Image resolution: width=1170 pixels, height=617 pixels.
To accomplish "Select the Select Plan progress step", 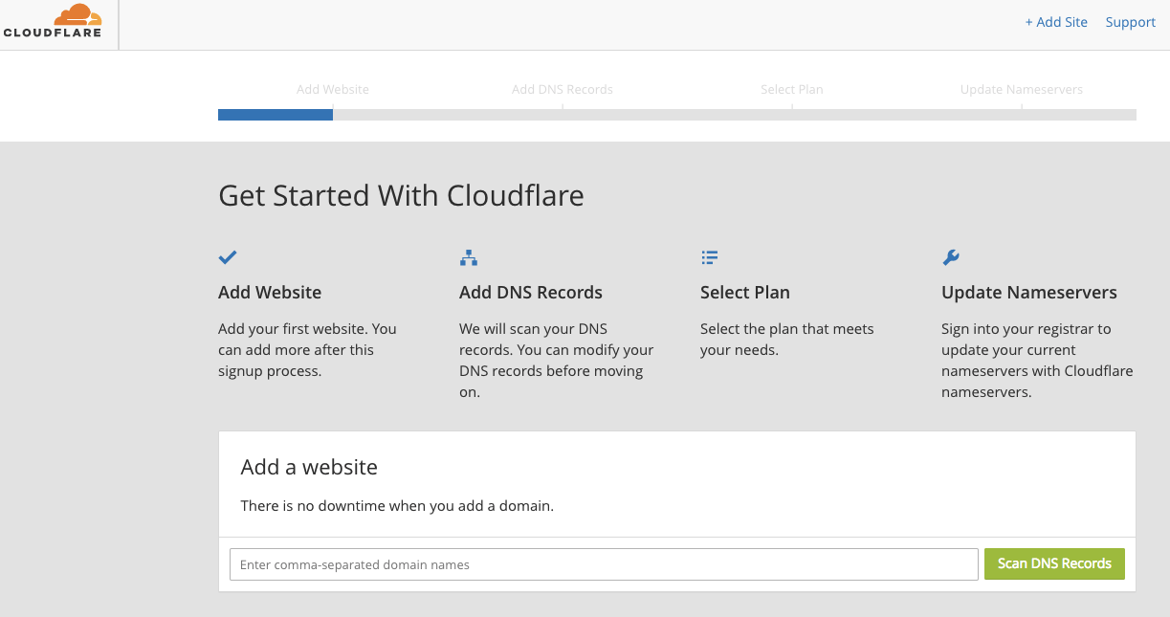I will click(791, 89).
